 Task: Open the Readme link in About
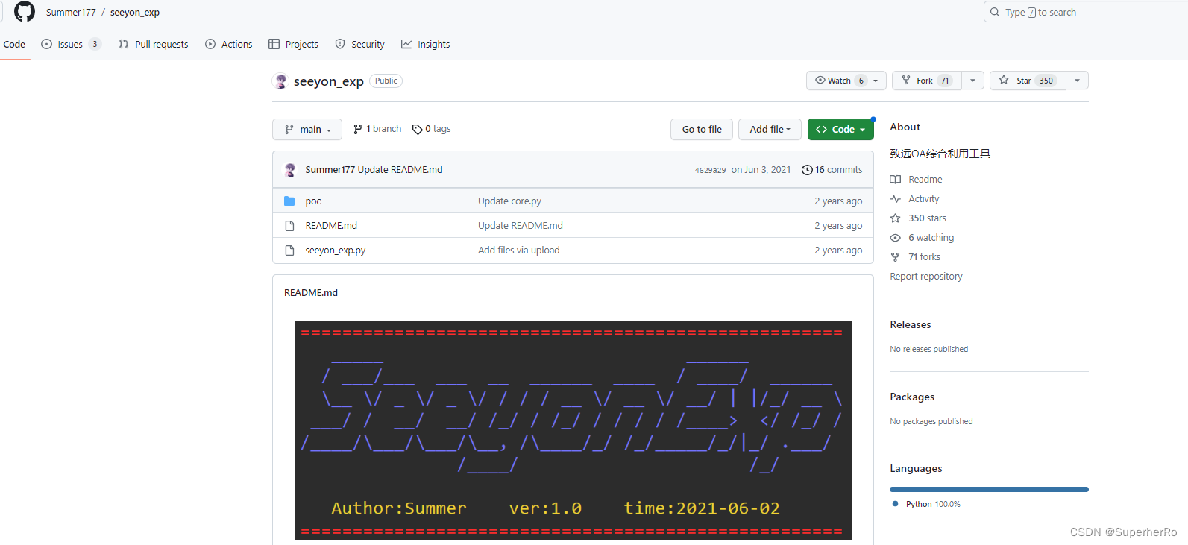coord(925,180)
